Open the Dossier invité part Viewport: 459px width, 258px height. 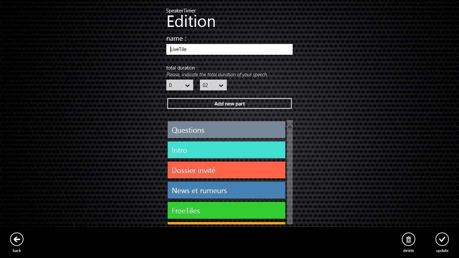pos(226,170)
